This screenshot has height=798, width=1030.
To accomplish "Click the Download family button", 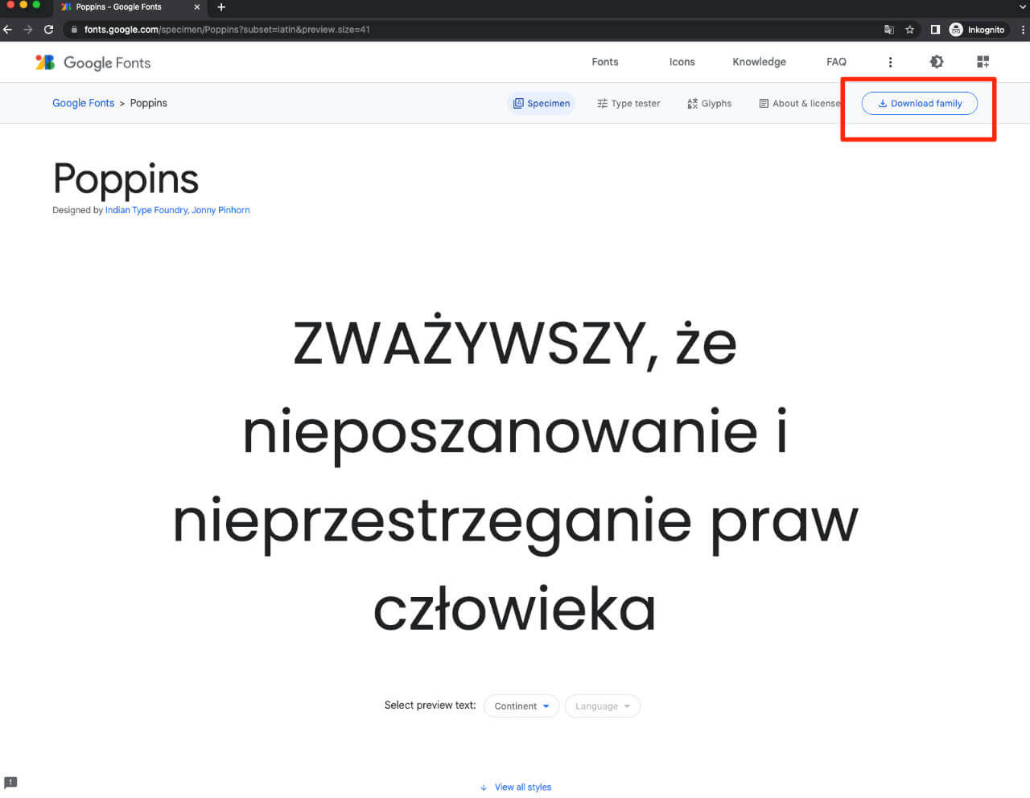I will 919,103.
